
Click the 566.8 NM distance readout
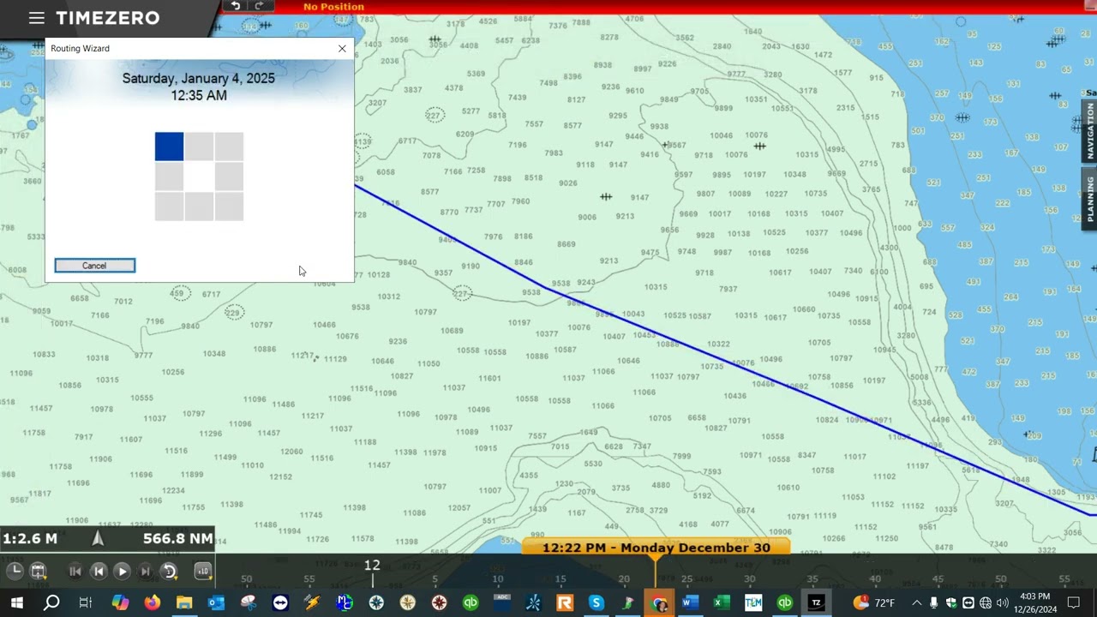(177, 538)
